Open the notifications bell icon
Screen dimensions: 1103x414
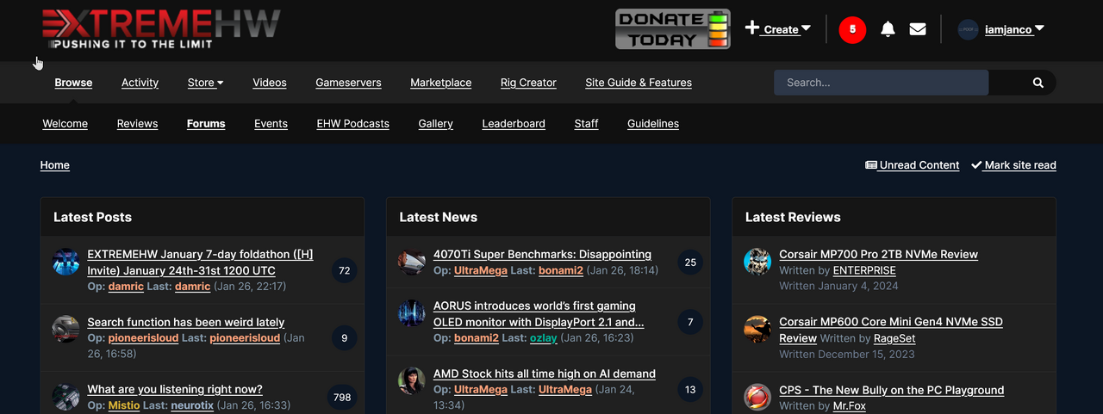coord(888,29)
